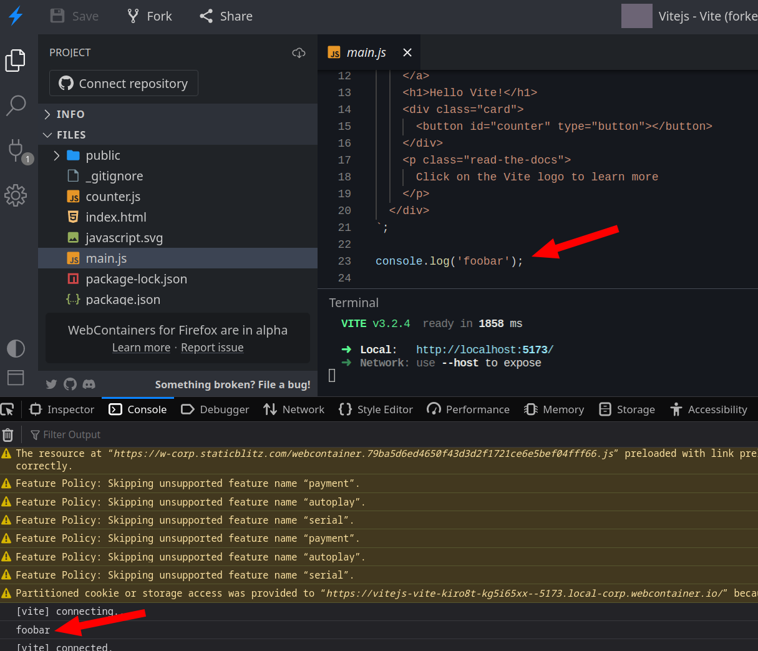Clear the console with trash icon
Image resolution: width=758 pixels, height=651 pixels.
(x=7, y=434)
